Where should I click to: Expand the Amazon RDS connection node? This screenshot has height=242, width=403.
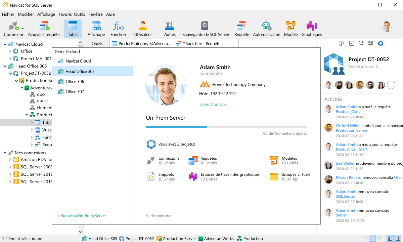pos(10,160)
